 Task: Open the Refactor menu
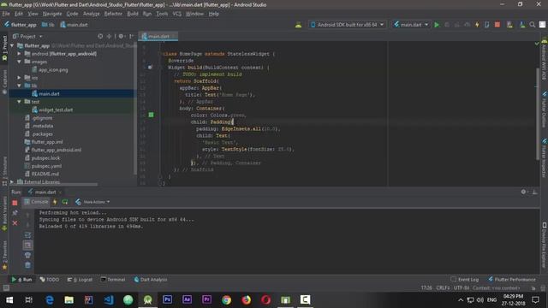click(x=113, y=14)
